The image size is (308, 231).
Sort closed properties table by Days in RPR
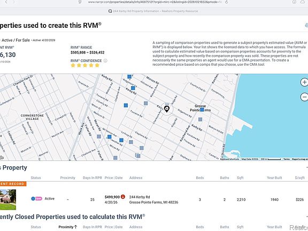[93, 227]
